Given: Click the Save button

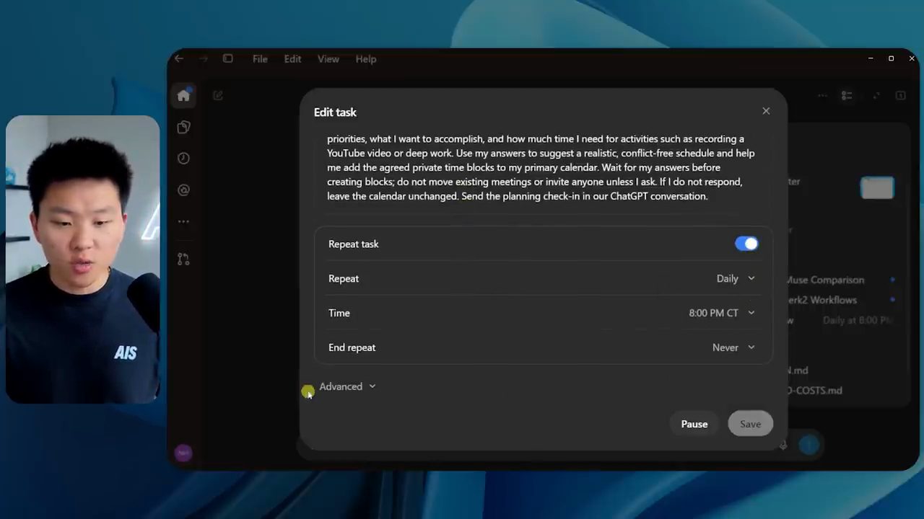Looking at the screenshot, I should pos(750,424).
